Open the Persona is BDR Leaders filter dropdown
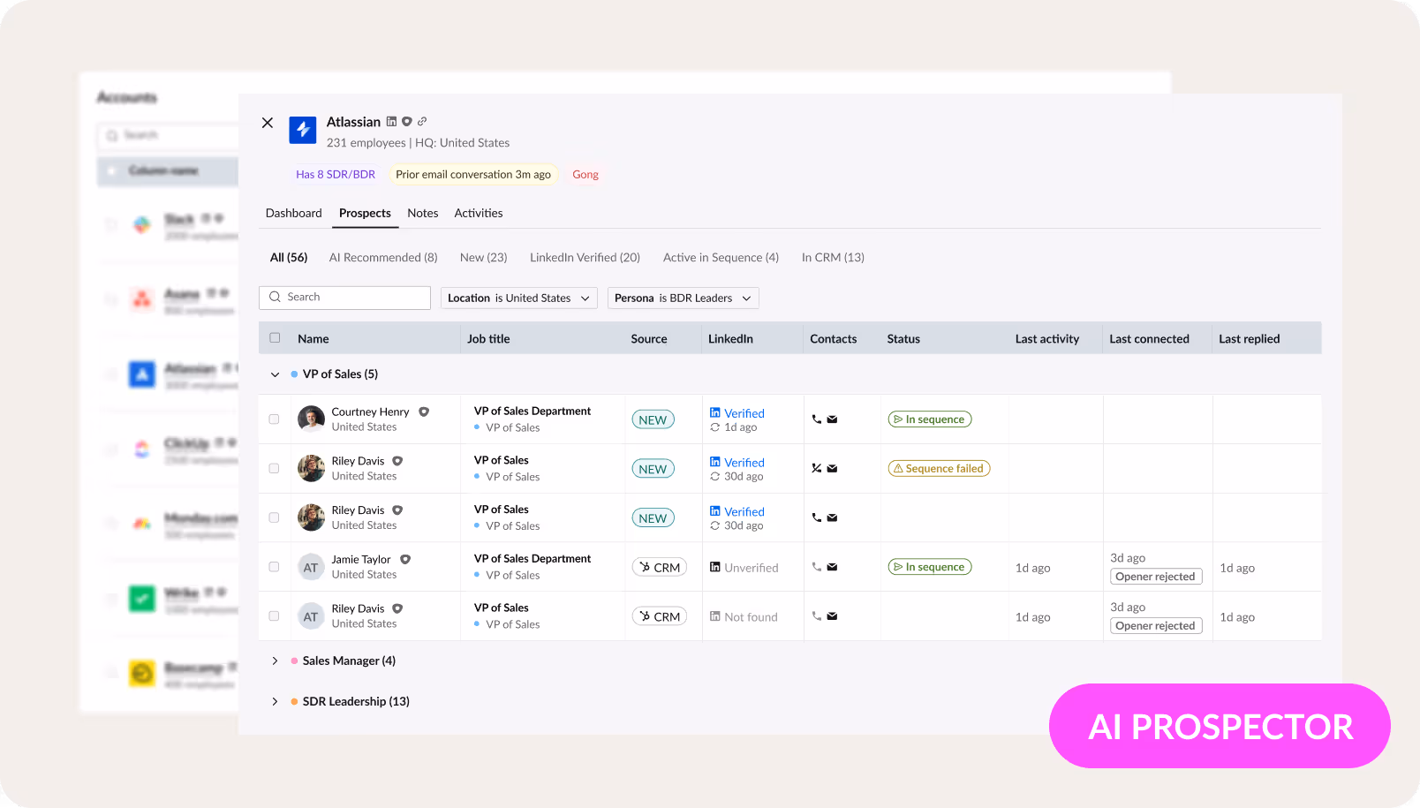1420x808 pixels. pyautogui.click(x=684, y=298)
